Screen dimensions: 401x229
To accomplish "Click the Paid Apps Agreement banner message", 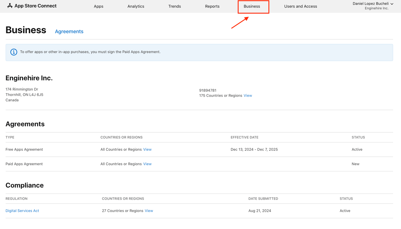I will [x=90, y=52].
